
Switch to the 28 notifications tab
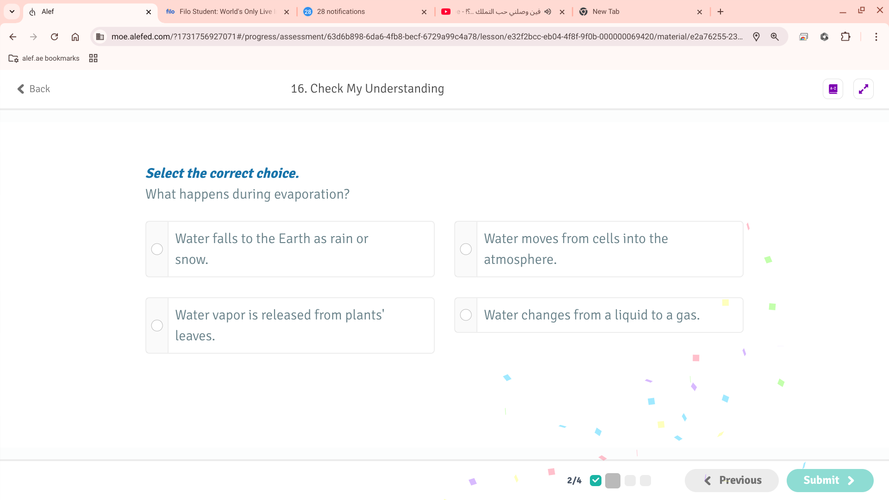pyautogui.click(x=361, y=12)
